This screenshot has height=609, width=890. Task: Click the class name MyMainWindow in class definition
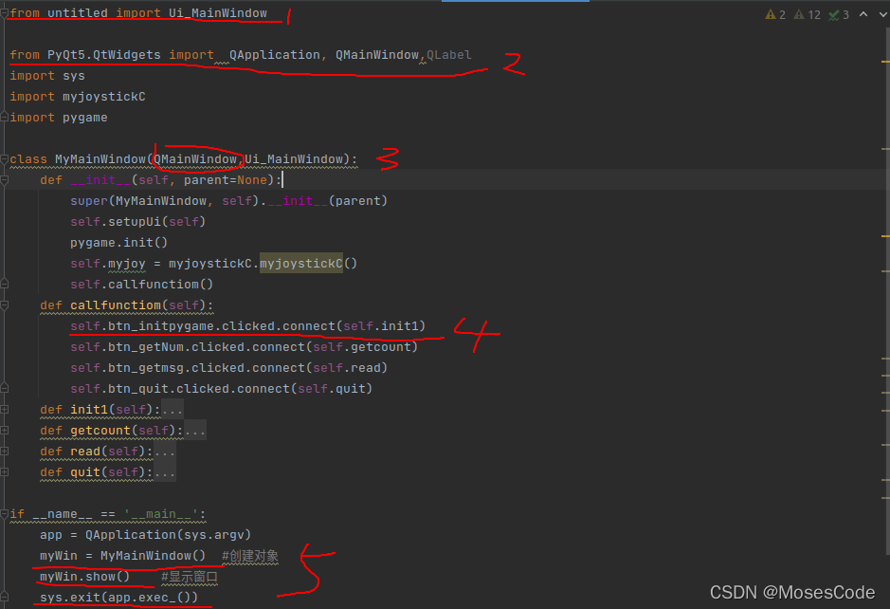100,159
